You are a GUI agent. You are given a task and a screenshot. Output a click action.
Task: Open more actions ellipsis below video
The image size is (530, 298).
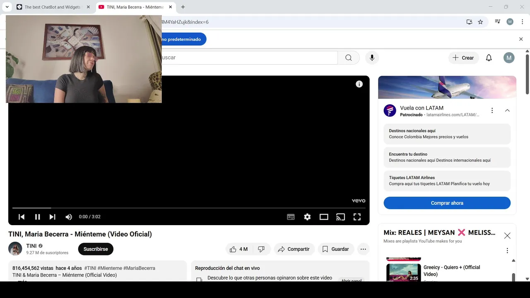tap(363, 249)
